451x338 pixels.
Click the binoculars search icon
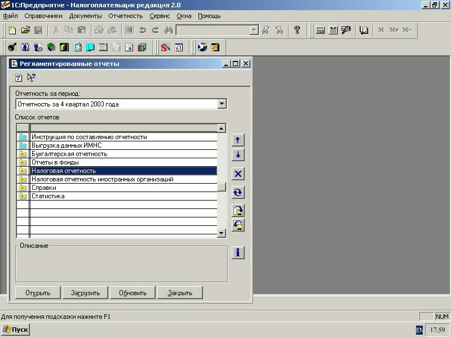click(168, 30)
